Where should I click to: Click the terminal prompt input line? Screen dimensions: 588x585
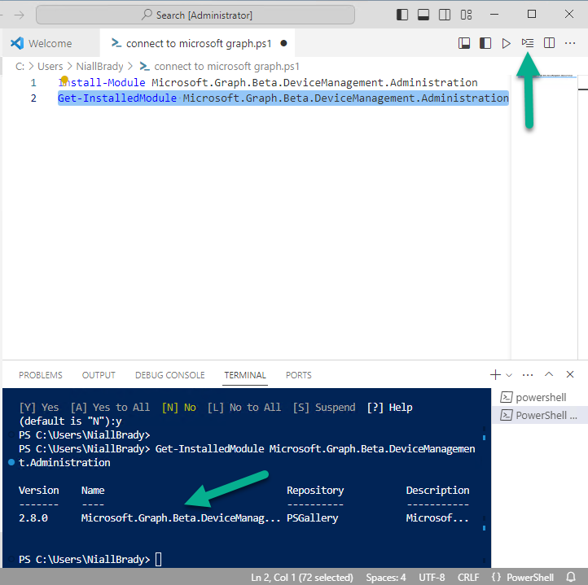pyautogui.click(x=247, y=560)
